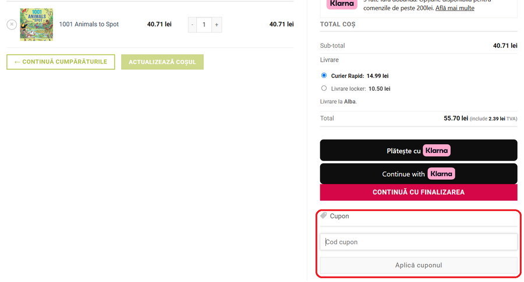Remove 1001 Animals to Spot from cart

pyautogui.click(x=12, y=24)
